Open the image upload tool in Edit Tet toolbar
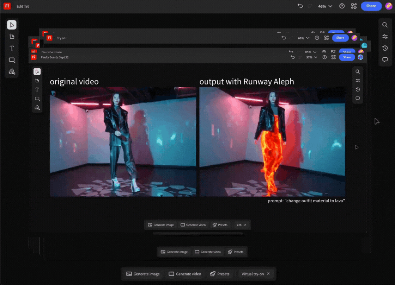The width and height of the screenshot is (395, 285). tap(12, 72)
